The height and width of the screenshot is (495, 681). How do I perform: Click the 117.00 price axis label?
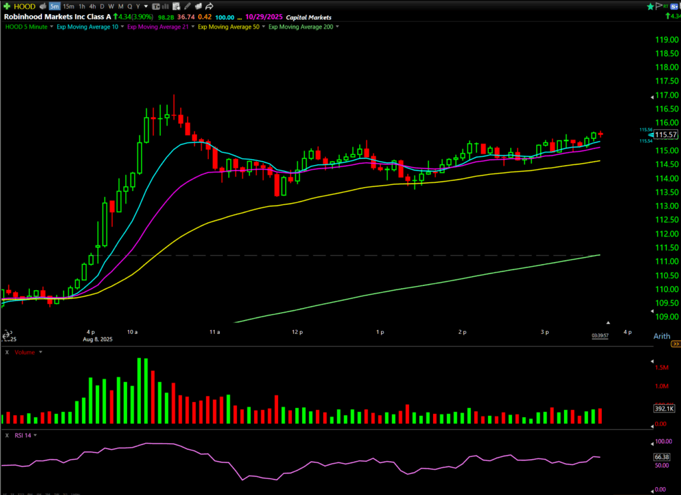666,95
